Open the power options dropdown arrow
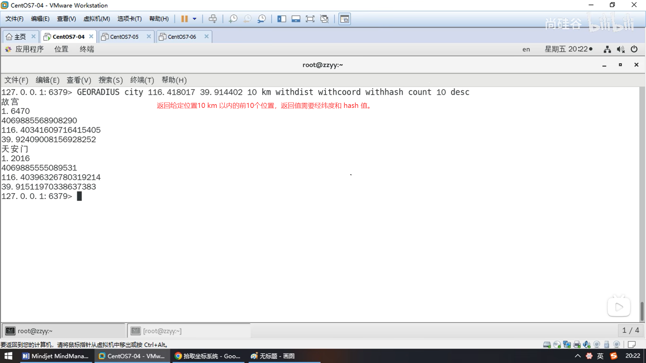646x363 pixels. [x=194, y=19]
